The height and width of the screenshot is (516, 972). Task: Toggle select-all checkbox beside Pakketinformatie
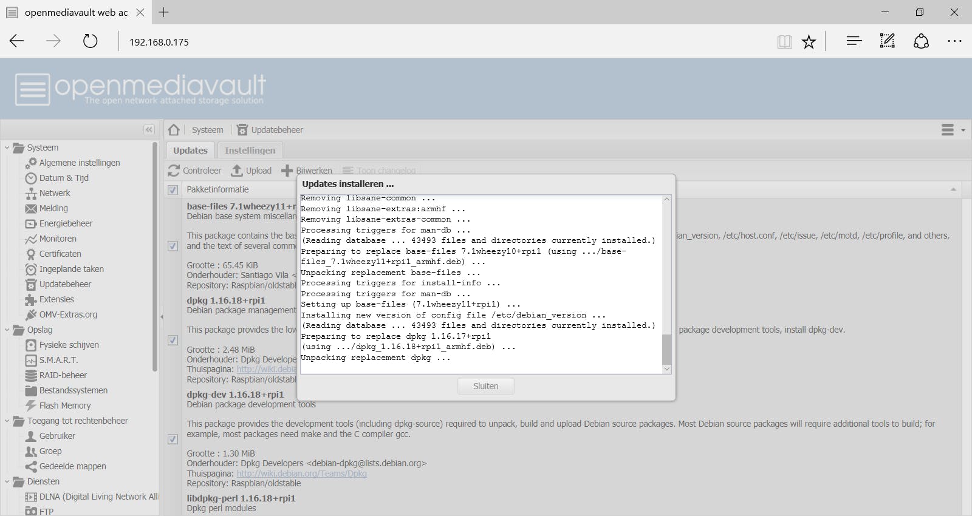[x=173, y=189]
